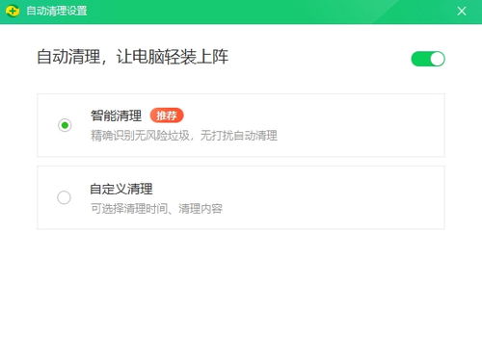Click the 清理内容 phrase under 自定义清理
The image size is (482, 359).
coord(201,209)
